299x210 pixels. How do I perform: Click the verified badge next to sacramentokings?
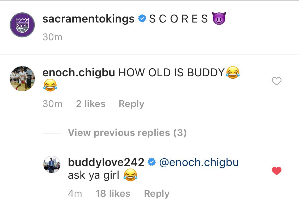click(x=142, y=19)
